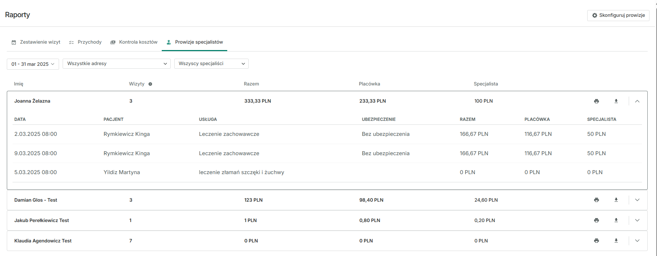Open the Wszystkie adresy dropdown
The image size is (657, 256).
pos(116,64)
